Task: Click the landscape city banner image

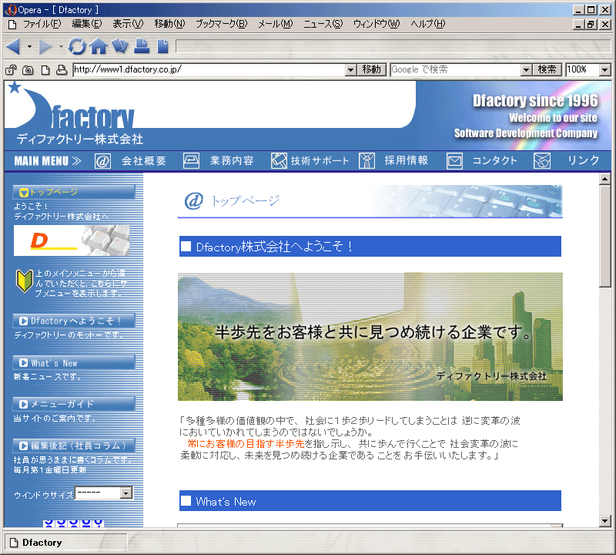Action: [x=370, y=337]
